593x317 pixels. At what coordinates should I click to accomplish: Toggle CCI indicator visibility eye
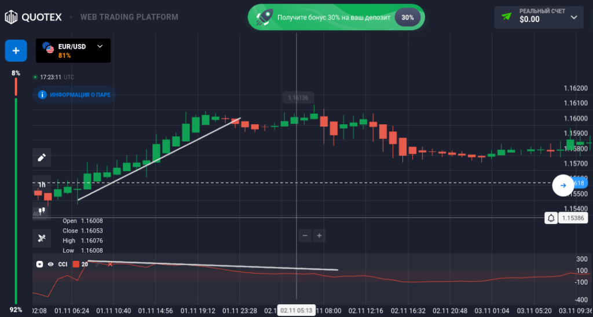point(50,264)
